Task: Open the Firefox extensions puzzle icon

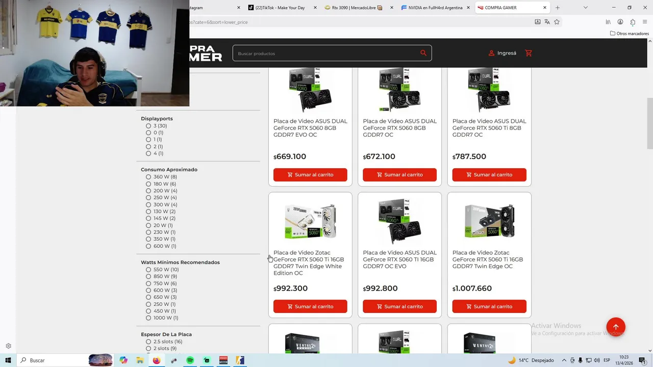Action: pyautogui.click(x=633, y=22)
